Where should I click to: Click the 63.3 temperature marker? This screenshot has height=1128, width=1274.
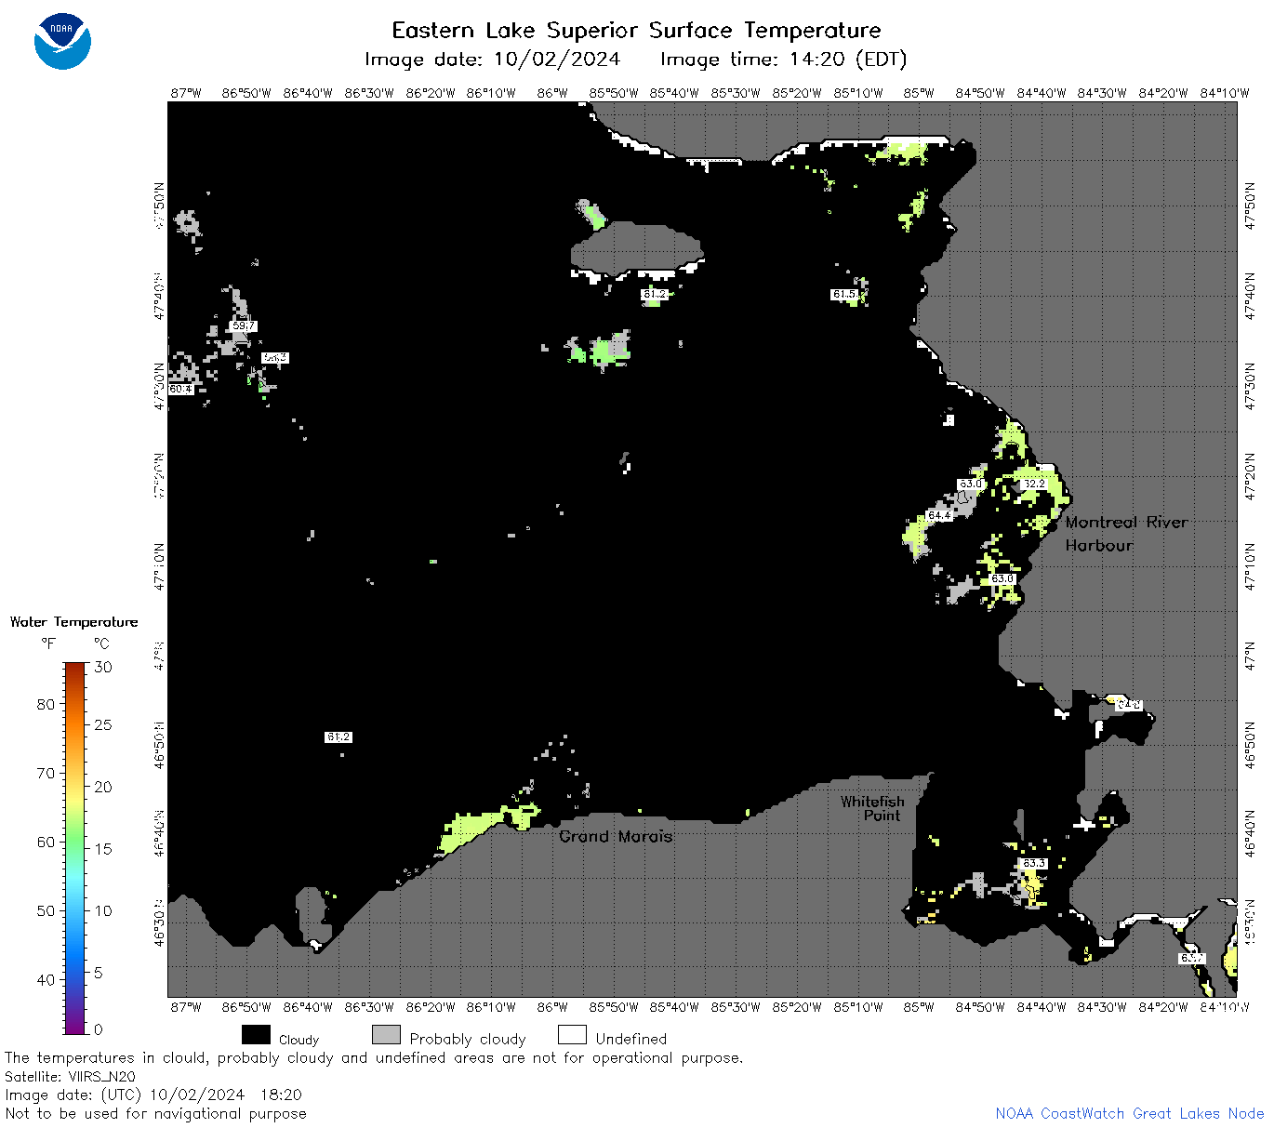[x=1034, y=864]
